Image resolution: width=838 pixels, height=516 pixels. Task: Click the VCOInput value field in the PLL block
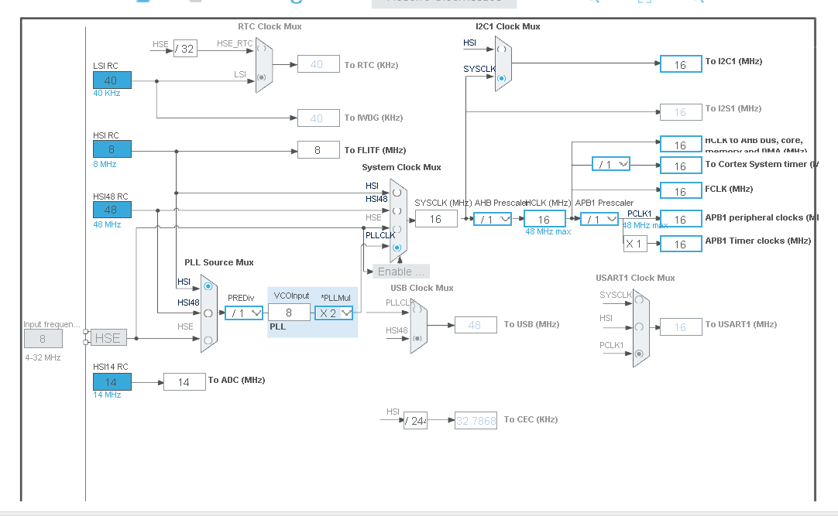click(289, 312)
